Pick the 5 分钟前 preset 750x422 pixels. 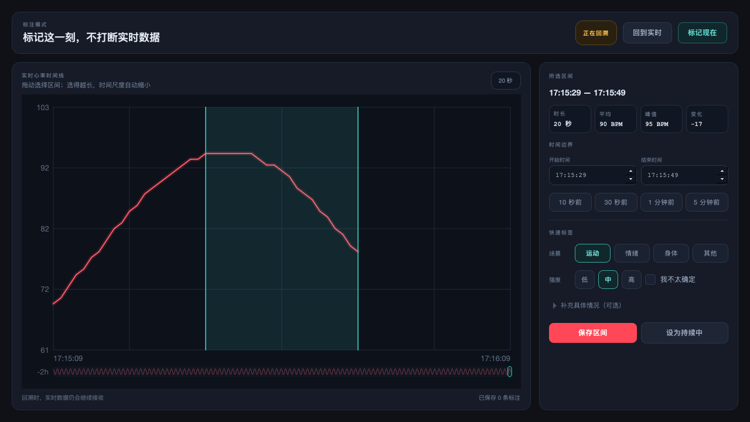coord(707,202)
